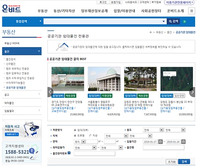Viewport: 197px width, 166px height.
Task: Open 신규물건 sidebar link
Action: (x=11, y=64)
